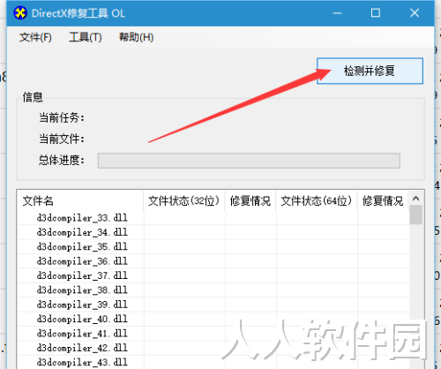Open the 工具(T) menu
Screen dimensions: 441x369
(x=86, y=37)
